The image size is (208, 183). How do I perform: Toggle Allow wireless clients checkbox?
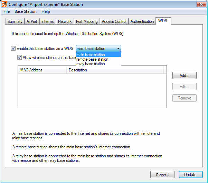coord(19,58)
